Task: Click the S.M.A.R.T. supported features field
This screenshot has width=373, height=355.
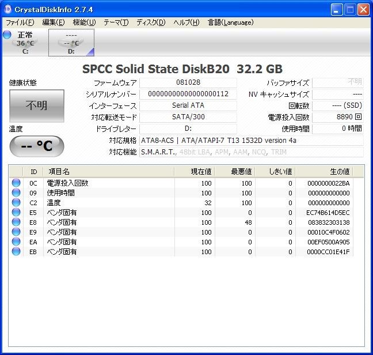Action: click(252, 152)
